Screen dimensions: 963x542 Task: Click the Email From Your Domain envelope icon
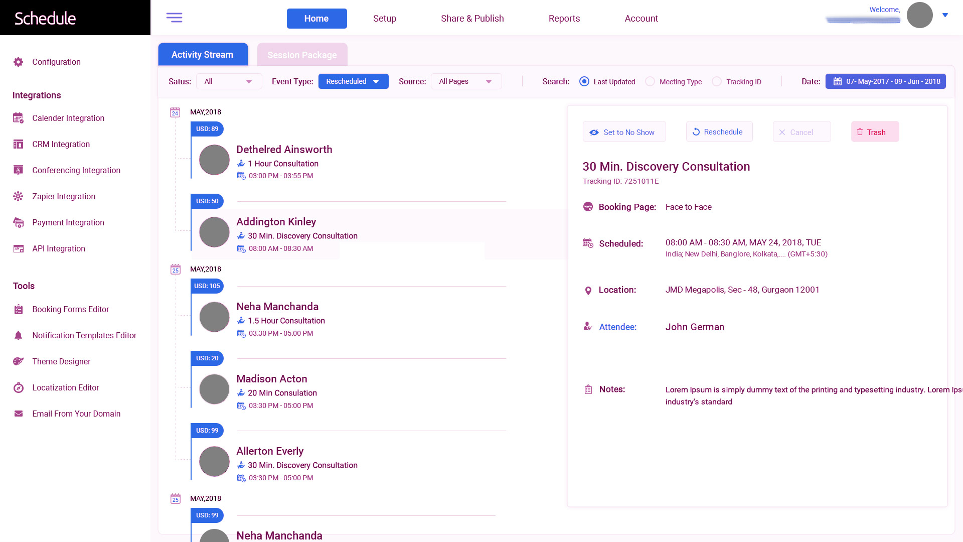click(x=19, y=414)
